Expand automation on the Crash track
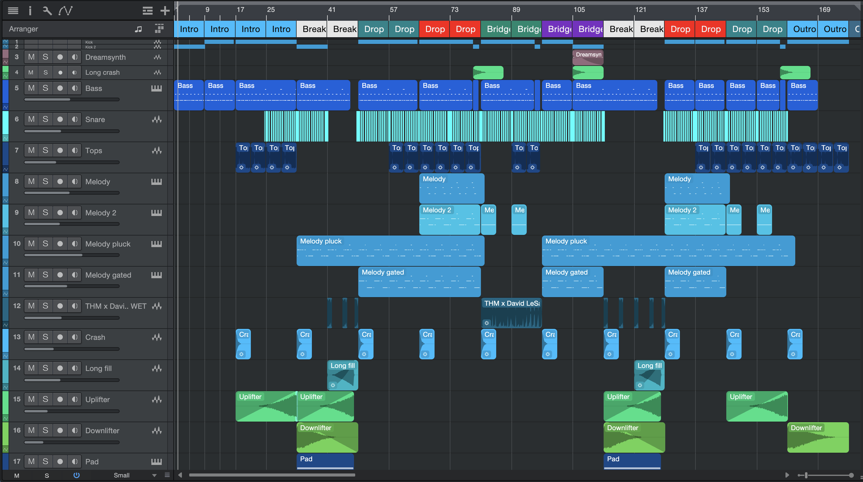 point(5,356)
